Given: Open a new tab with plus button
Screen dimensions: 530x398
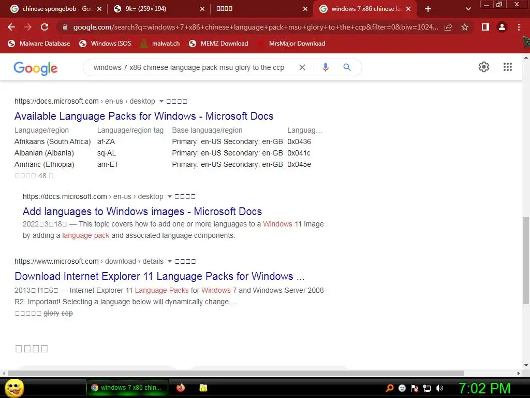Looking at the screenshot, I should [x=428, y=9].
